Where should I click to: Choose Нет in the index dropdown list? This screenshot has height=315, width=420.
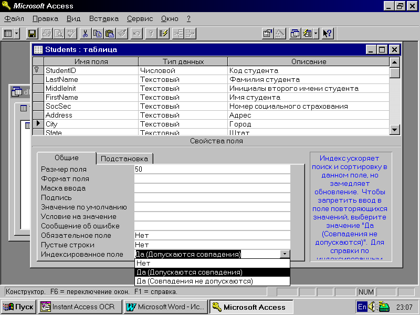(212, 264)
